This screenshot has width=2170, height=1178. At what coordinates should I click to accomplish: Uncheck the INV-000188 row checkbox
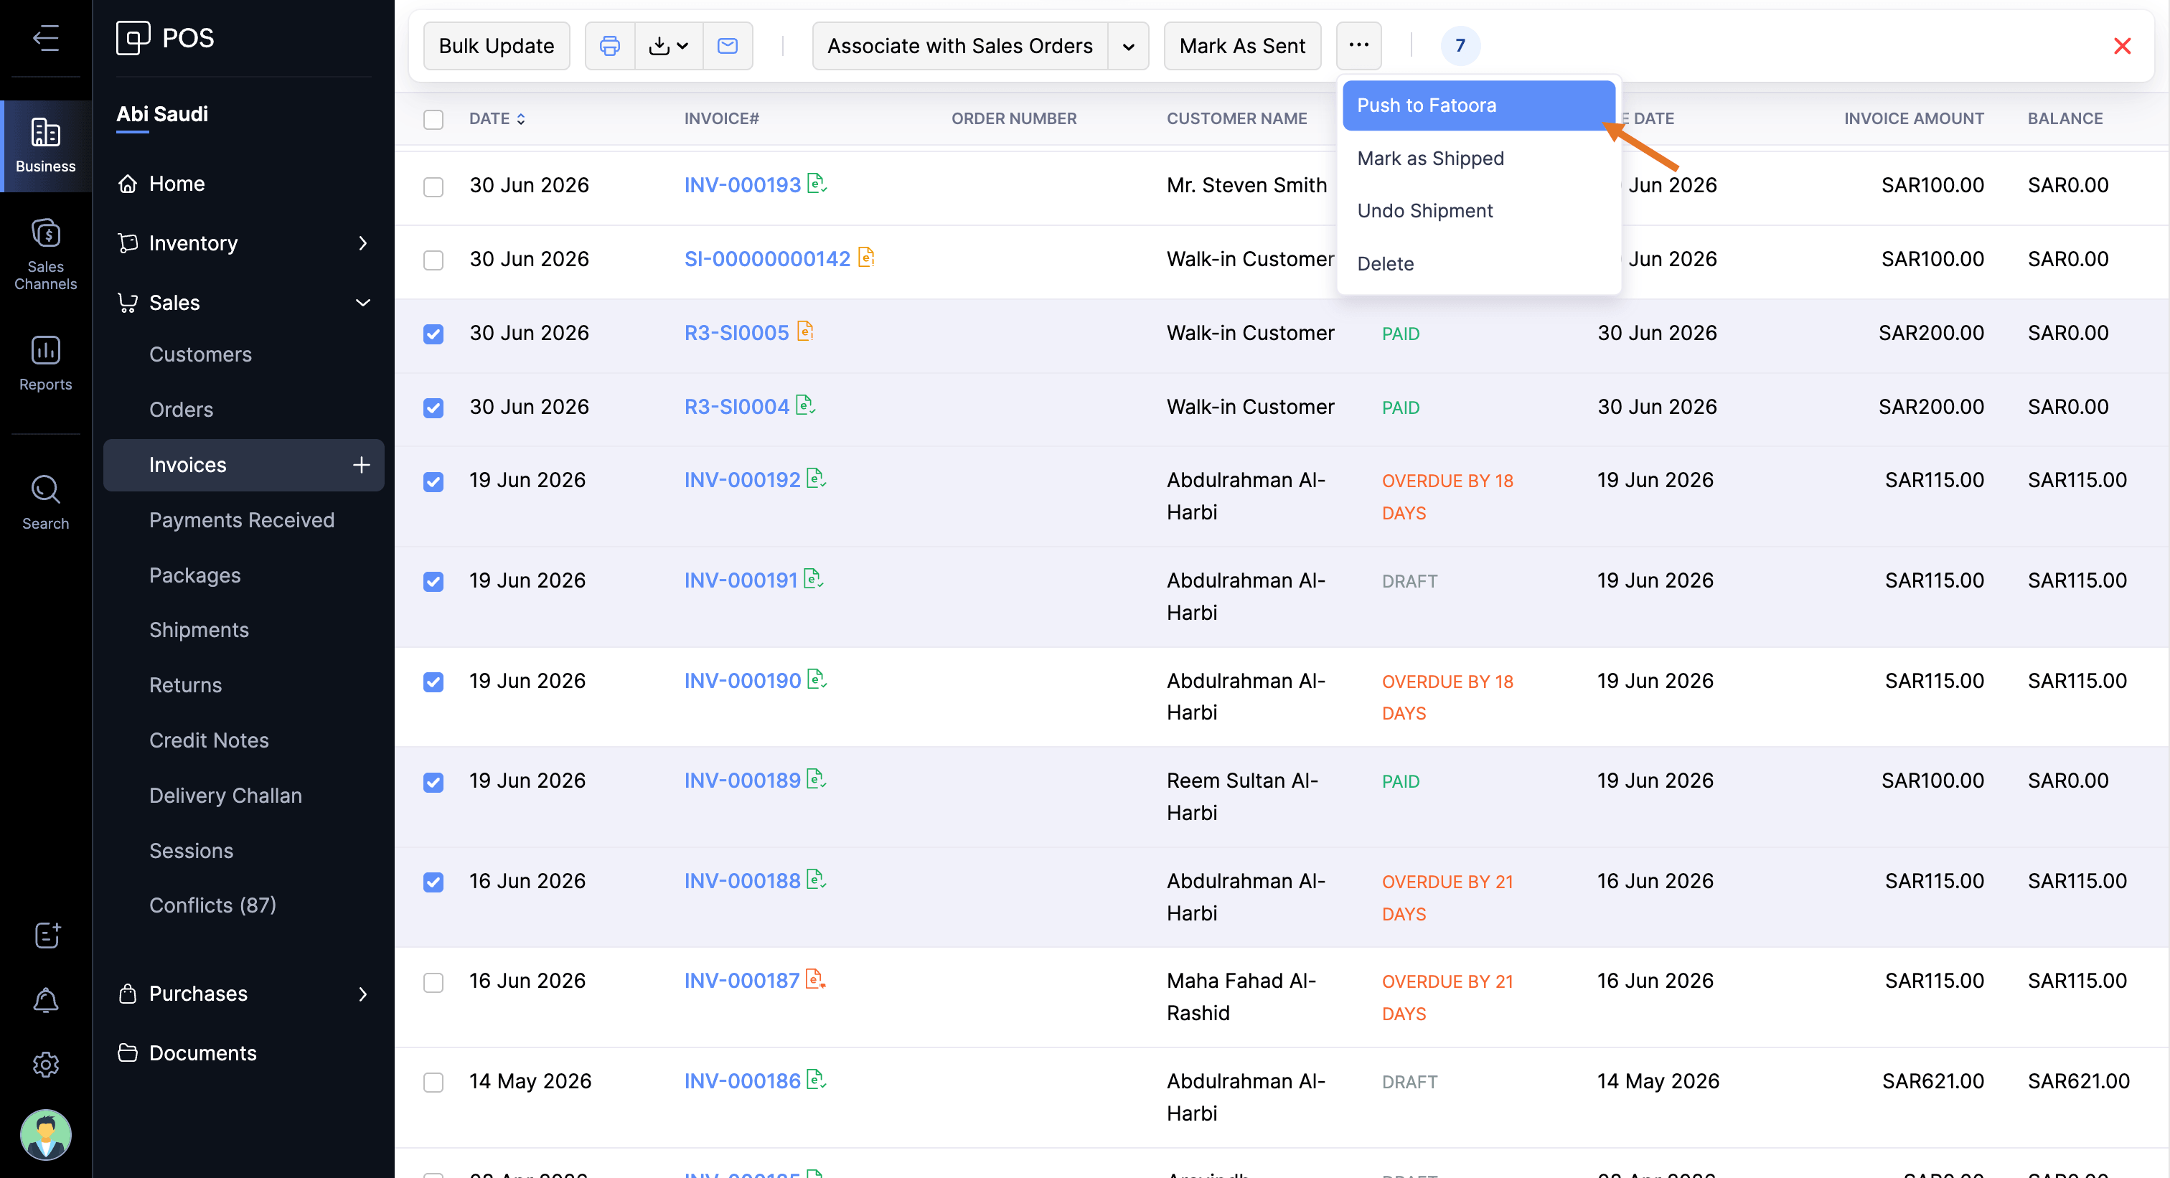(433, 882)
